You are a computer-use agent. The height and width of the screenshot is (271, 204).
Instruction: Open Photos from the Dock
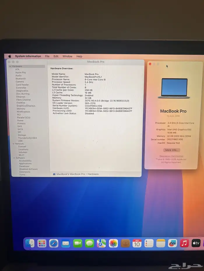point(113,243)
